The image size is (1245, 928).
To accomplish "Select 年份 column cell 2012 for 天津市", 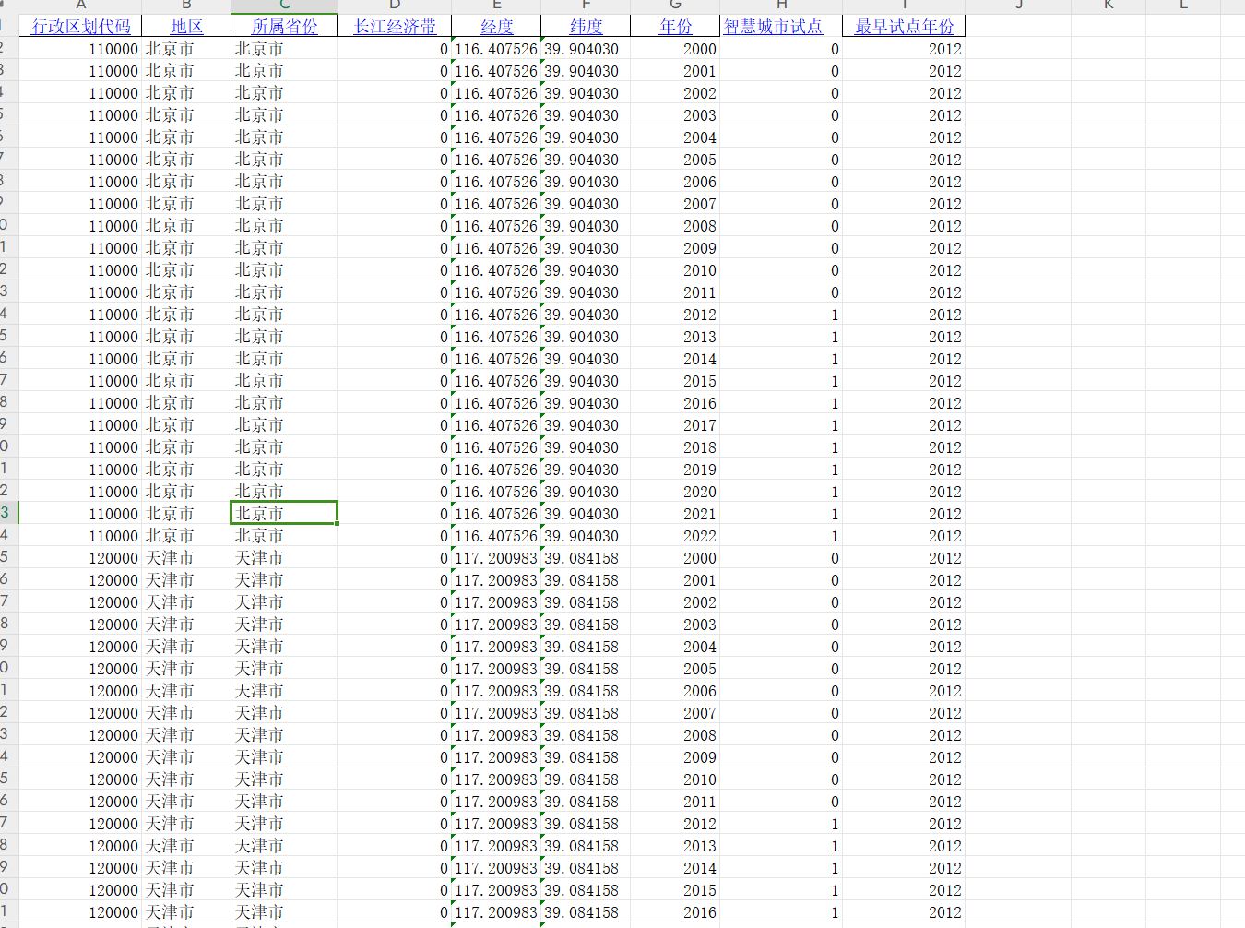I will (675, 824).
